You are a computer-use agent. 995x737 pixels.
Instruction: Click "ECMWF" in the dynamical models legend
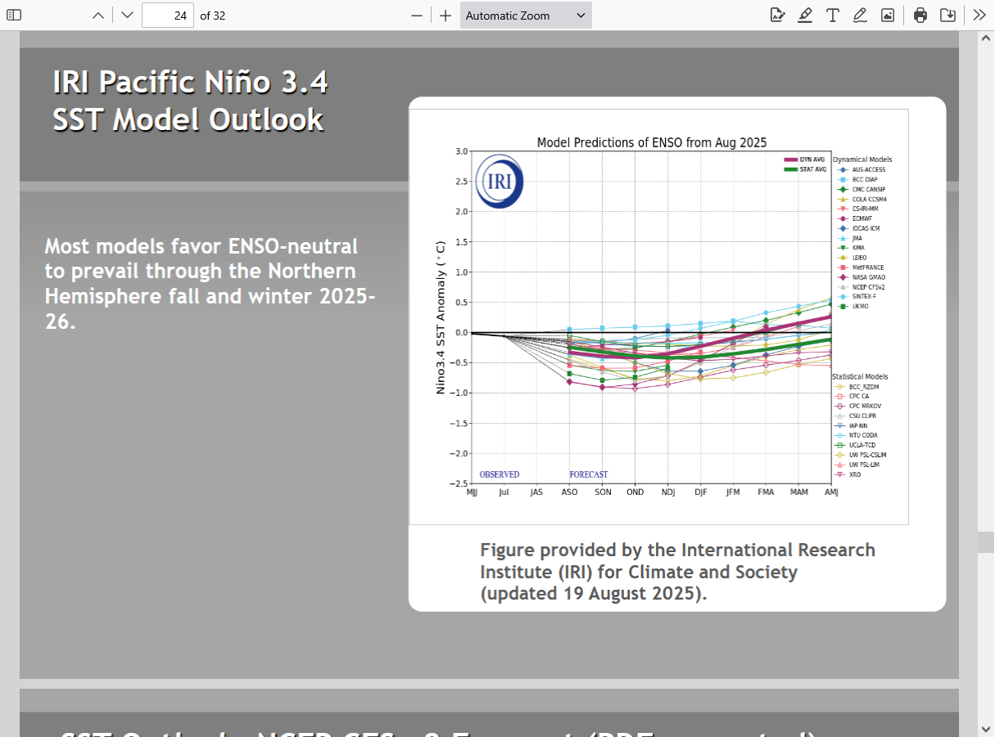coord(857,218)
